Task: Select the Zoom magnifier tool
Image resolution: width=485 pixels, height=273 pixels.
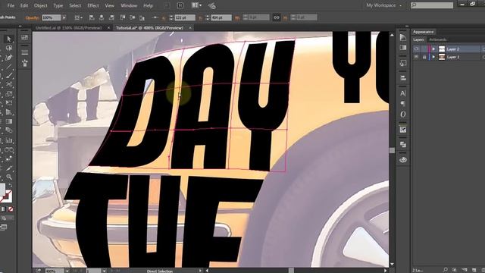Action: [9, 177]
